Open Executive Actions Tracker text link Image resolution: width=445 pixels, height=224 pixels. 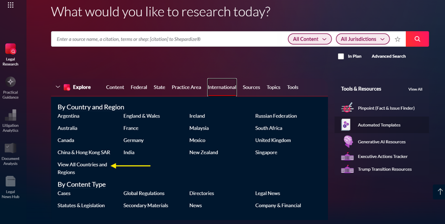(x=382, y=156)
